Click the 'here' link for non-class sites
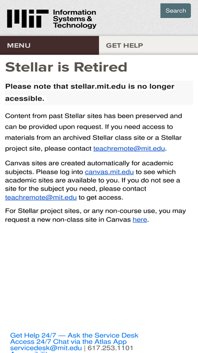Image resolution: width=198 pixels, height=353 pixels. tap(140, 220)
